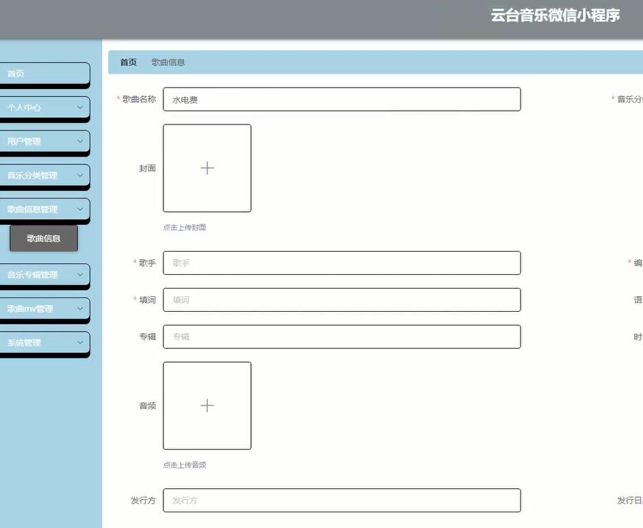Image resolution: width=643 pixels, height=528 pixels.
Task: Click the plus icon to upload 封面 cover
Action: click(207, 166)
